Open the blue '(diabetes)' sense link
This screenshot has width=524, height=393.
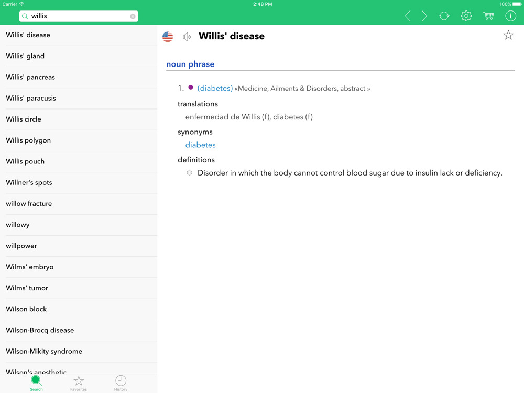(x=215, y=88)
